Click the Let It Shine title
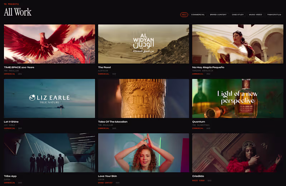Screen dimensions: 286x186 pos(11,122)
